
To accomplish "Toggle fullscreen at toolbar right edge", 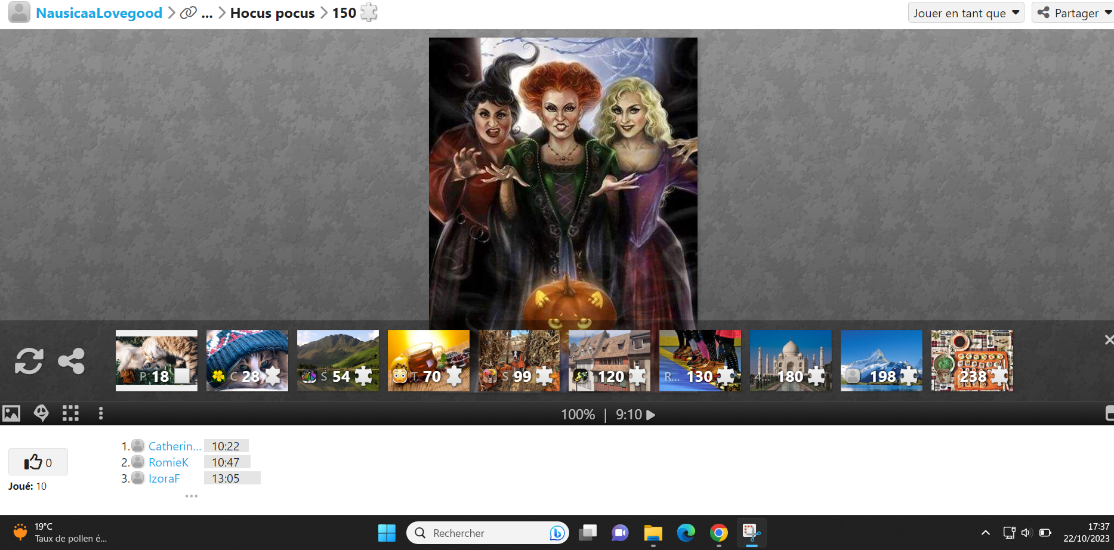I will pyautogui.click(x=1109, y=413).
